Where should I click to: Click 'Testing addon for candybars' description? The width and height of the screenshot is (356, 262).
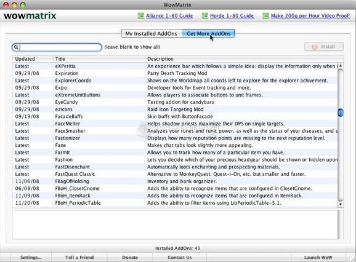[x=180, y=102]
